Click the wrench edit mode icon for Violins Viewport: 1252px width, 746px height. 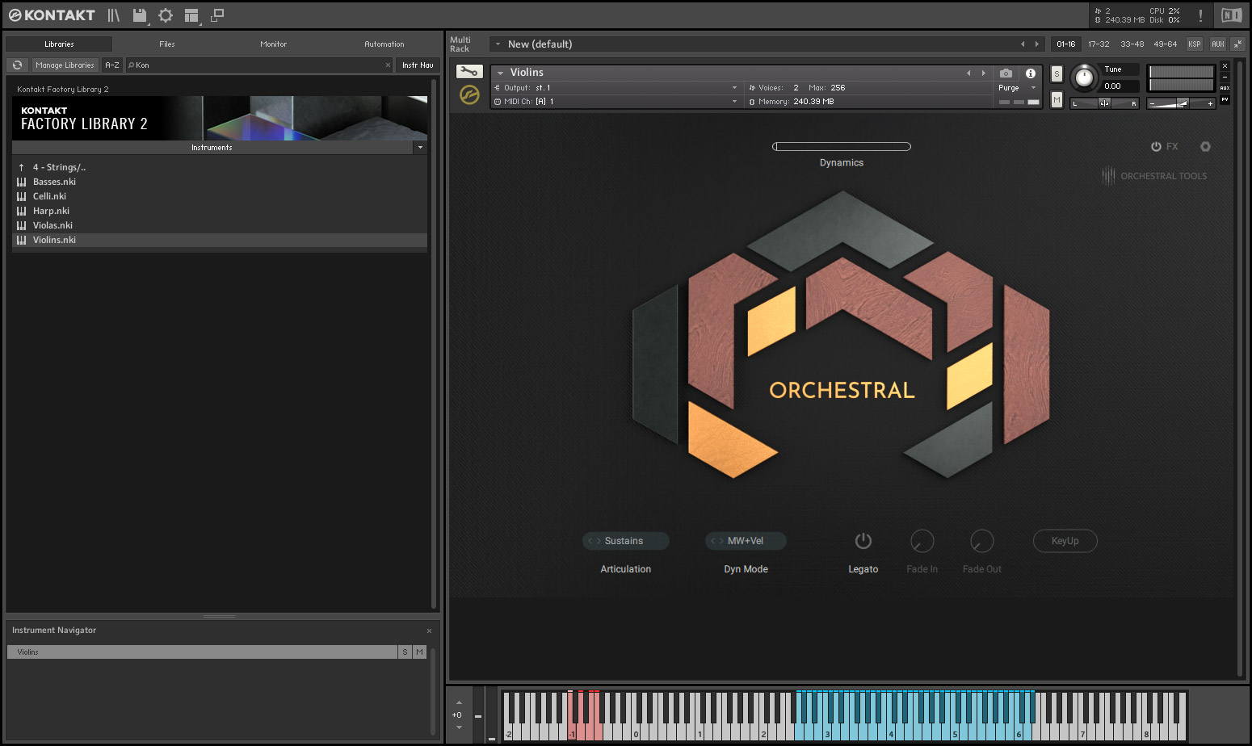coord(468,72)
